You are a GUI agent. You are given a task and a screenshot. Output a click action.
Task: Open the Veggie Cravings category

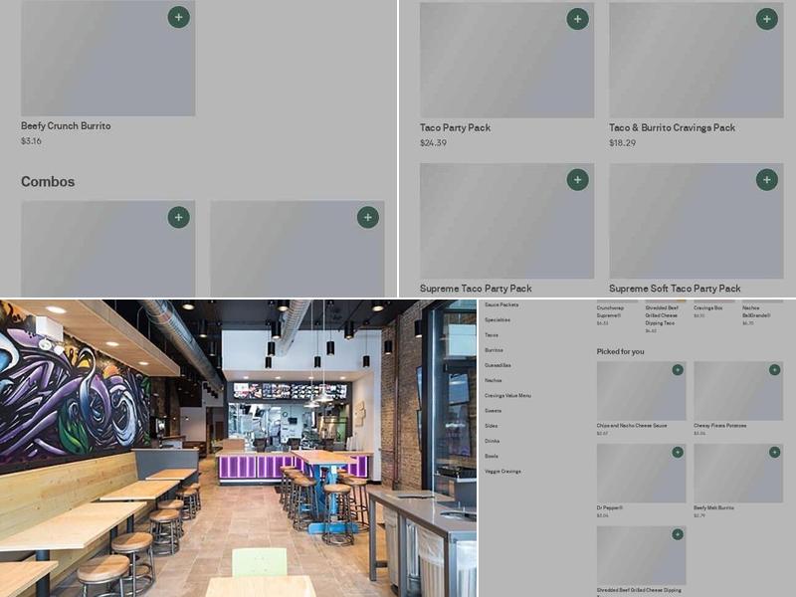(502, 472)
